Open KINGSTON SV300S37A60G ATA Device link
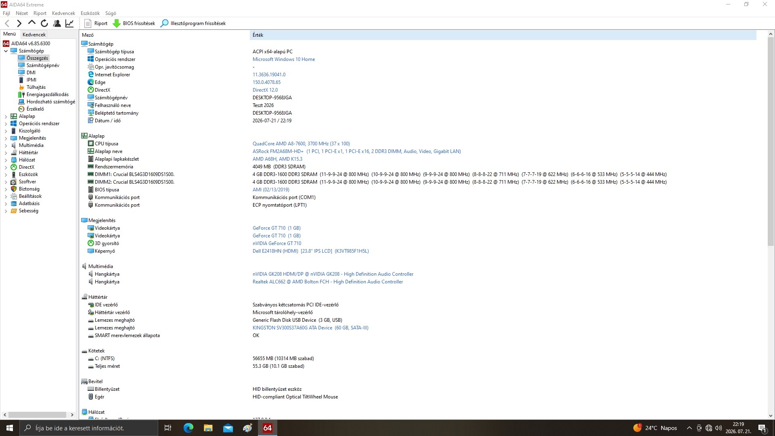Image resolution: width=775 pixels, height=436 pixels. click(x=310, y=328)
